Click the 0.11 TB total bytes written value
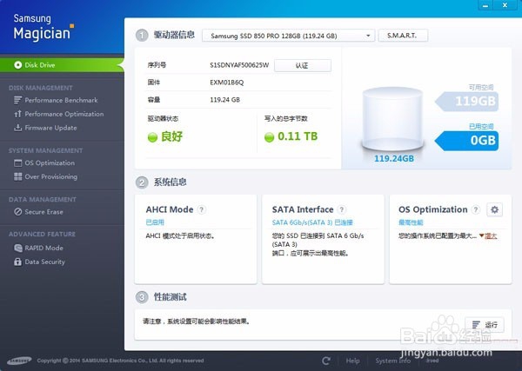This screenshot has height=371, width=522. tap(298, 136)
